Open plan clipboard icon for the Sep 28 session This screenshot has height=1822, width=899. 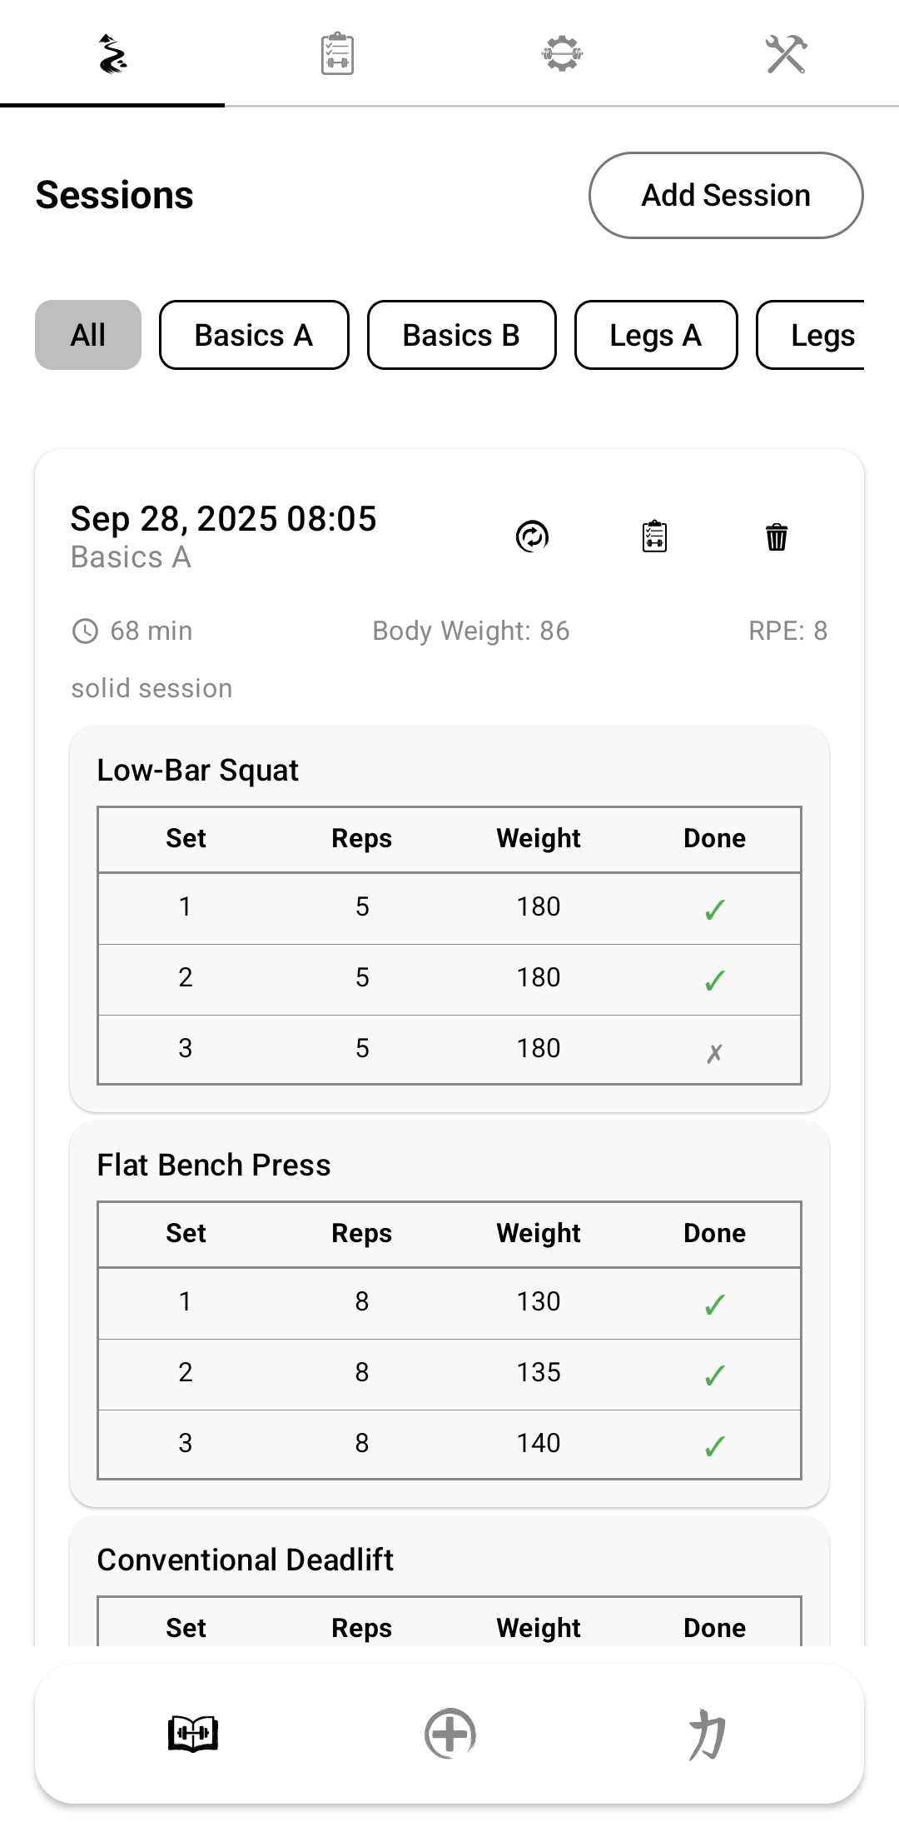(655, 537)
